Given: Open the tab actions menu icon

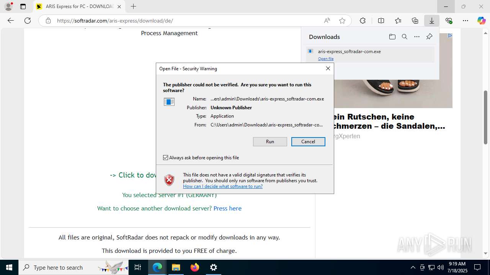Looking at the screenshot, I should coord(23,6).
